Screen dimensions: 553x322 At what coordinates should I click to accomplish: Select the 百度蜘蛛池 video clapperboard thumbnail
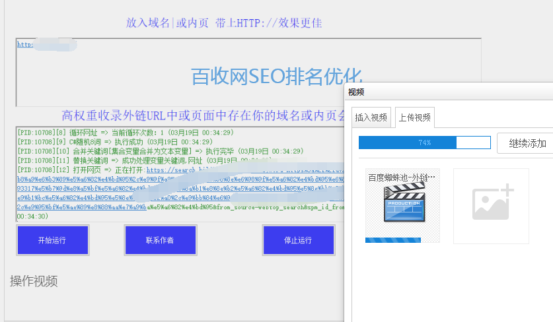point(404,203)
